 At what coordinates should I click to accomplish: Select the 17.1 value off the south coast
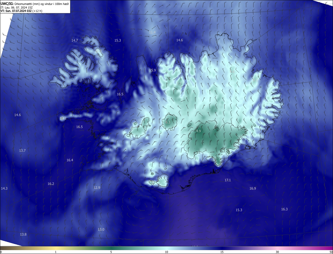(x=228, y=180)
